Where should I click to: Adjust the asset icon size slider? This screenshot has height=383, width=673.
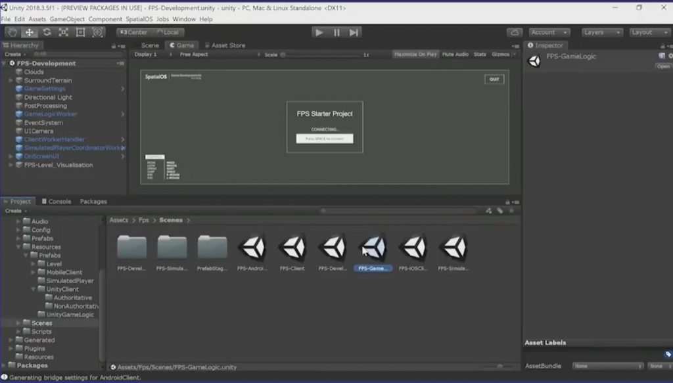pyautogui.click(x=499, y=367)
